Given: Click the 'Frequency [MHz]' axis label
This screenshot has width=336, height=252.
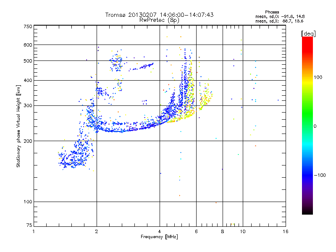Looking at the screenshot, I should tap(159, 237).
